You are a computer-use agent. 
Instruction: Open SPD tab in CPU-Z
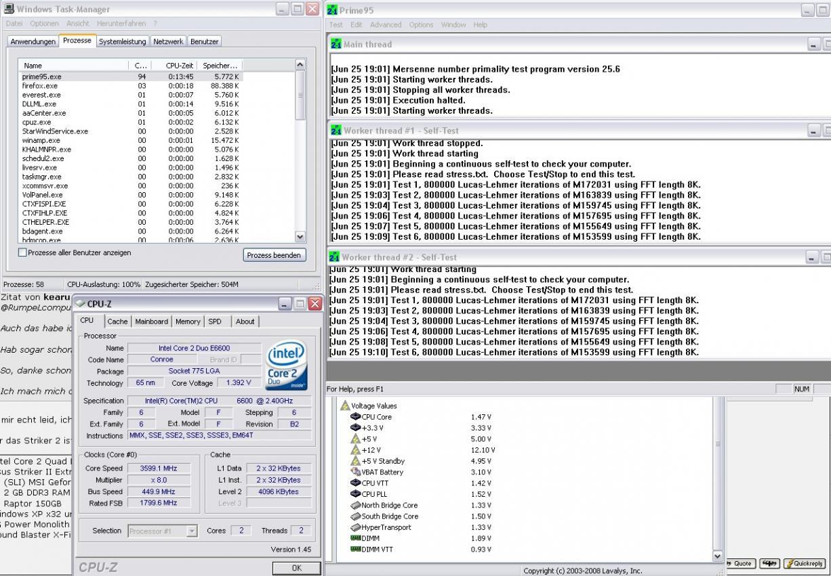click(215, 322)
